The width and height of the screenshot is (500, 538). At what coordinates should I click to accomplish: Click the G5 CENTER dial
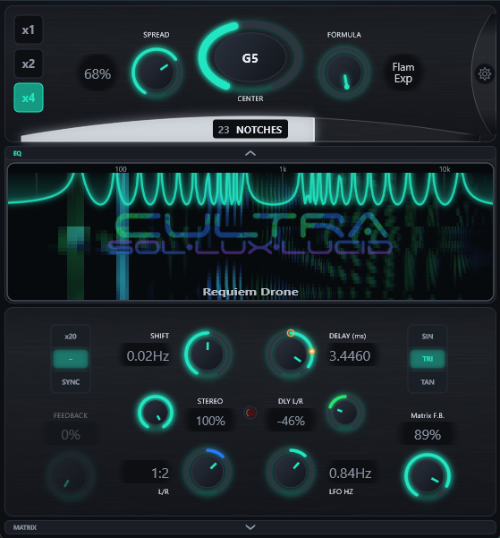point(250,57)
